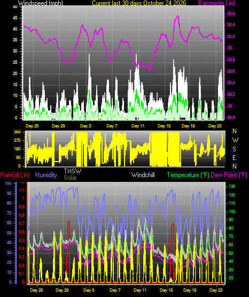
Task: Select the 30.4 barometer axis value
Action: click(231, 25)
